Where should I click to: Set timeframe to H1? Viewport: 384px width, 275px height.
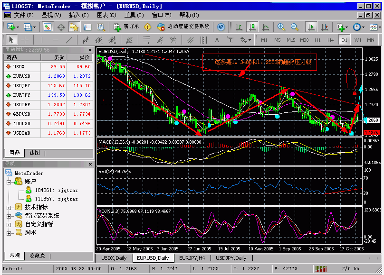pos(317,40)
